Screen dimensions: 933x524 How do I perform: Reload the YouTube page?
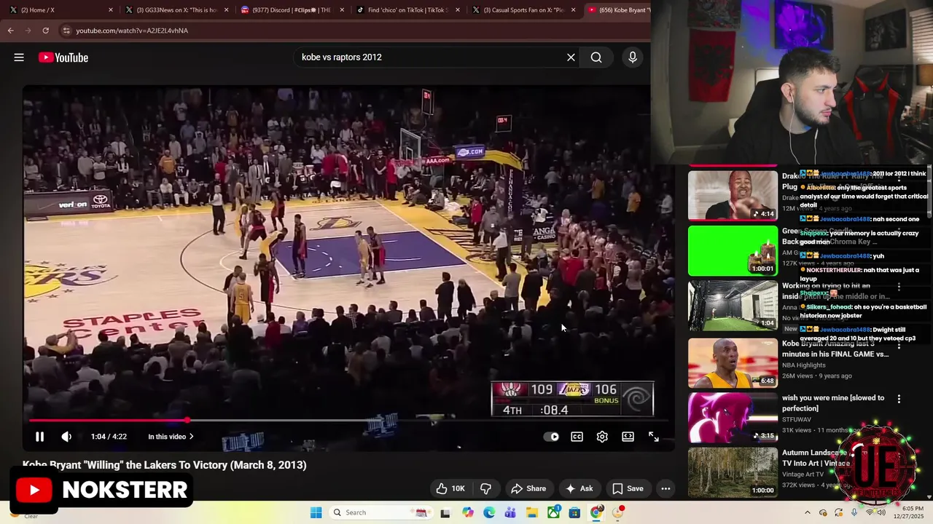click(45, 31)
